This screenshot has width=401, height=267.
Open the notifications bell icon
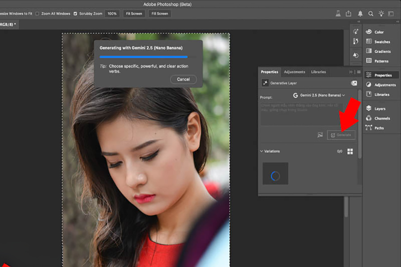360,14
